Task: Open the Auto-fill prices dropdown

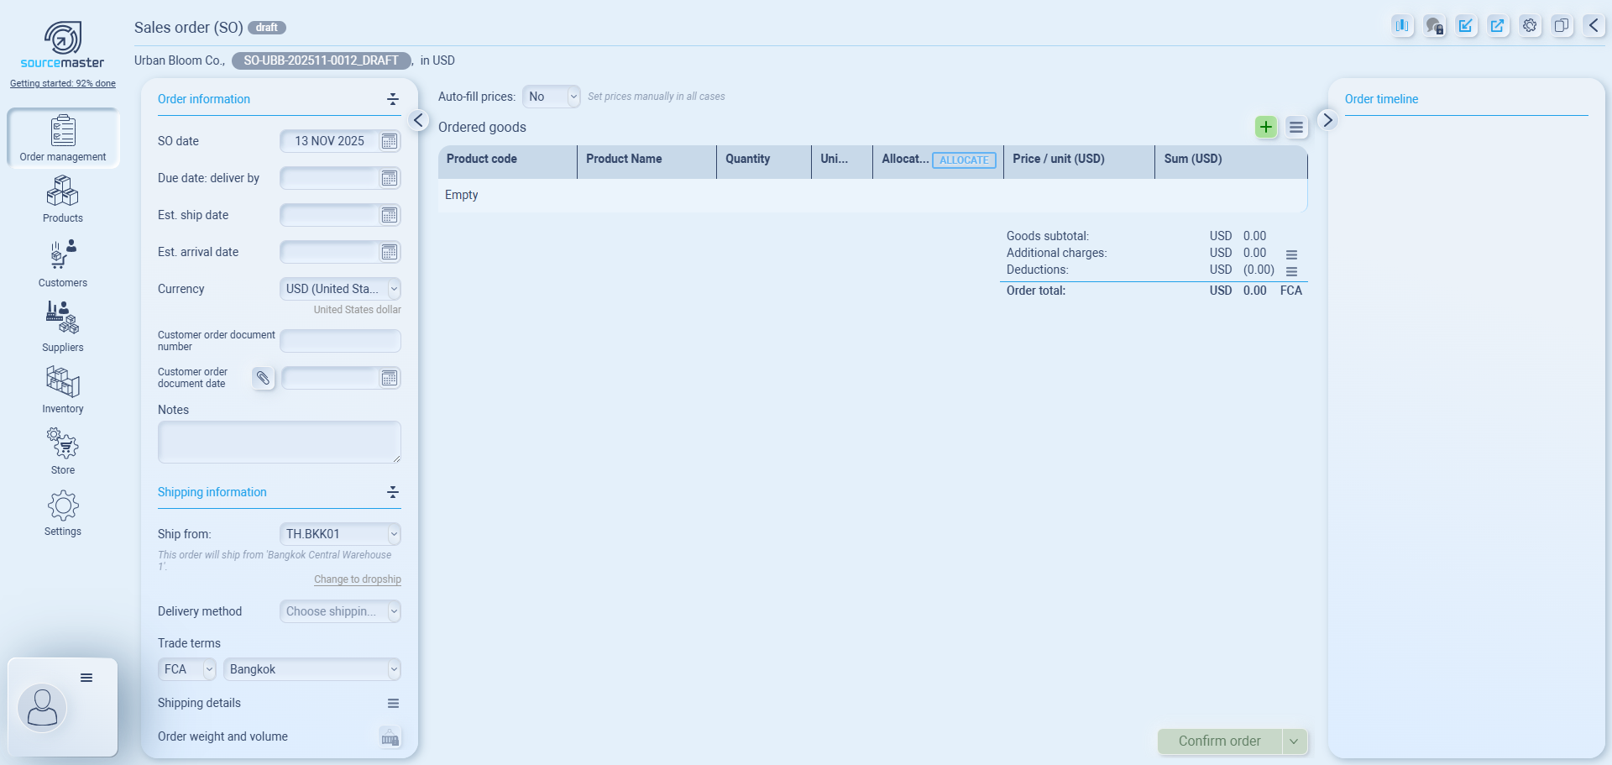Action: tap(551, 97)
